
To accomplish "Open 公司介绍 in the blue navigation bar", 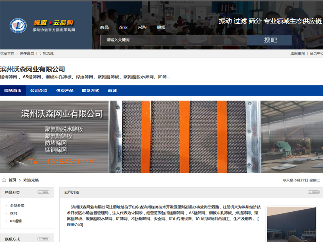I will coord(39,91).
